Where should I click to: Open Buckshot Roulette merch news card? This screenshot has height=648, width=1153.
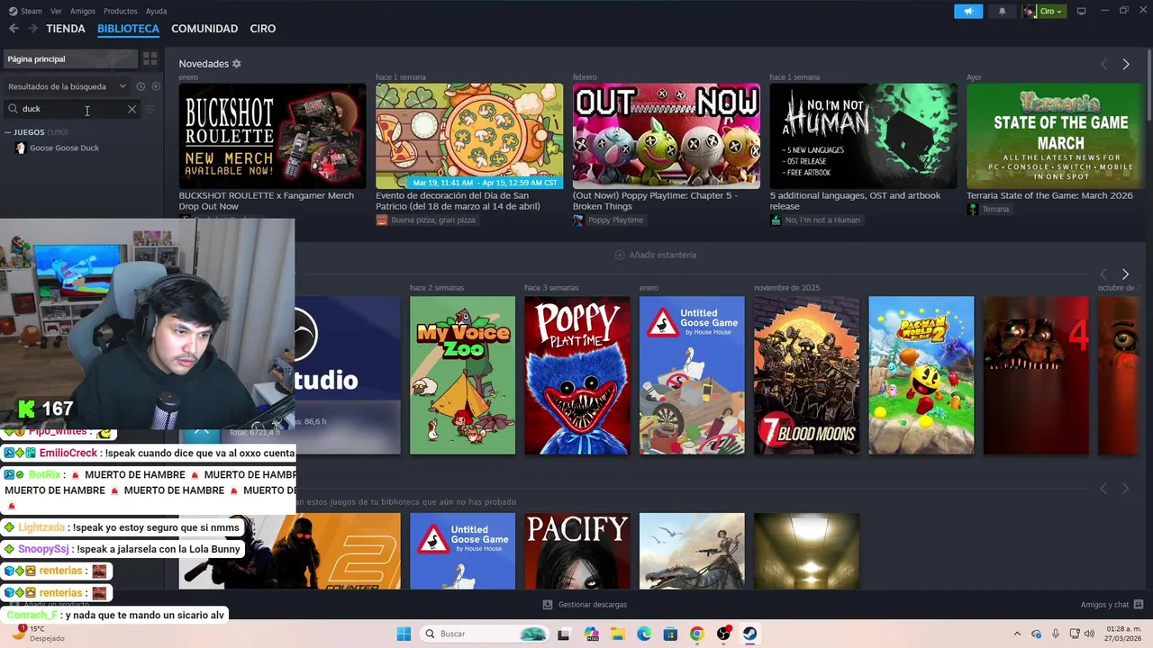[272, 136]
